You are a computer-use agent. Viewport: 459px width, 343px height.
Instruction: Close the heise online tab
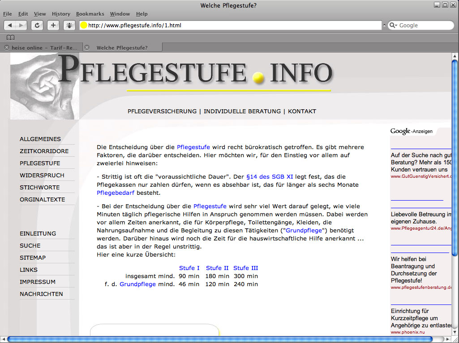(x=6, y=47)
